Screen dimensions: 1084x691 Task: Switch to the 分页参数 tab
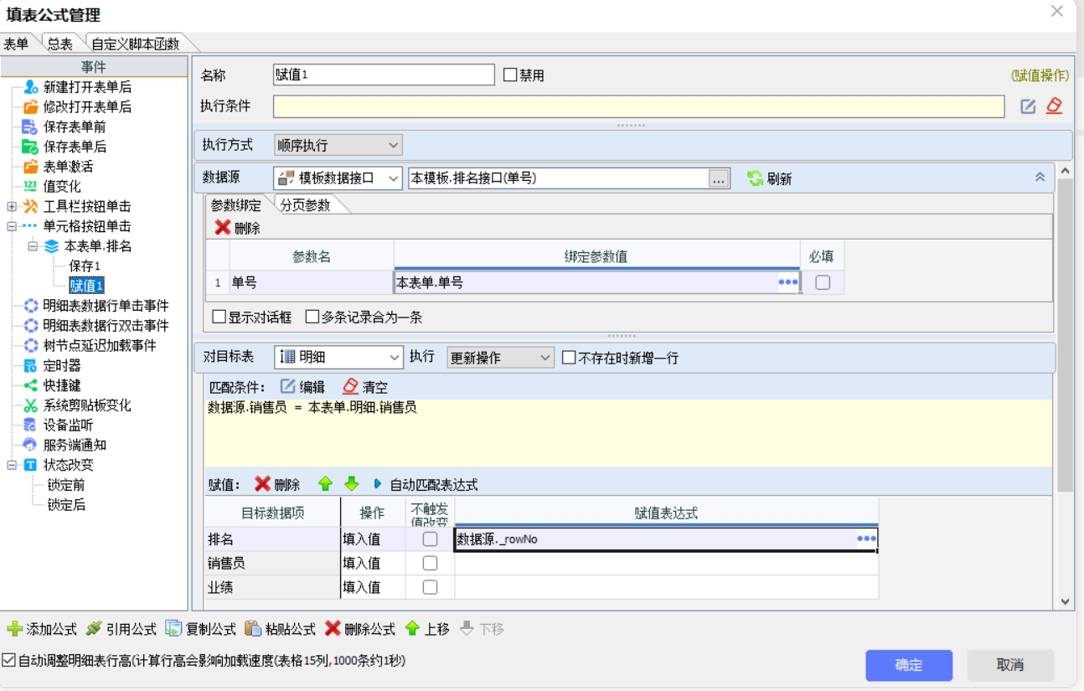point(305,206)
